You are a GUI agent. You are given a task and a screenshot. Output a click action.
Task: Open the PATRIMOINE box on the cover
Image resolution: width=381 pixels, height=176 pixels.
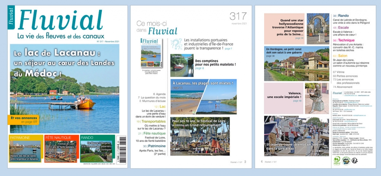tap(26, 148)
